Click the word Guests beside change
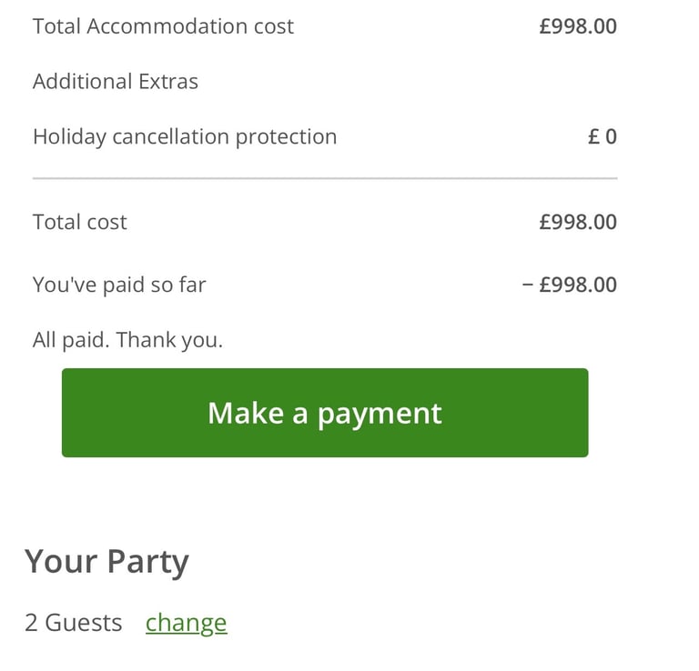Viewport: 699px width, 671px height. [x=84, y=623]
